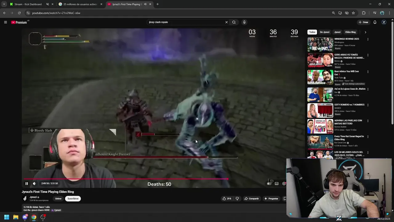Open the Compartir share dialog
The height and width of the screenshot is (222, 394).
(251, 199)
